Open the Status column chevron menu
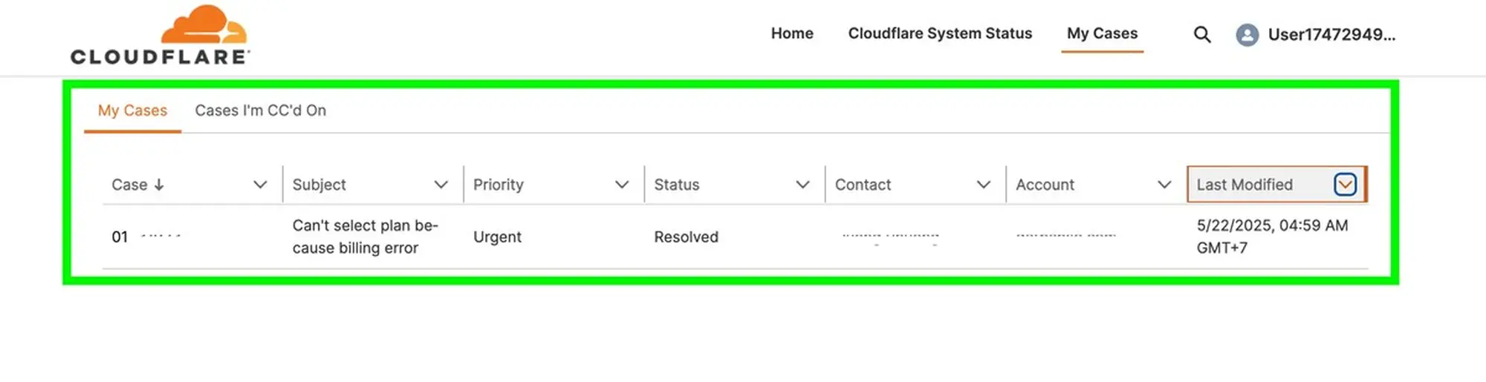 tap(802, 185)
